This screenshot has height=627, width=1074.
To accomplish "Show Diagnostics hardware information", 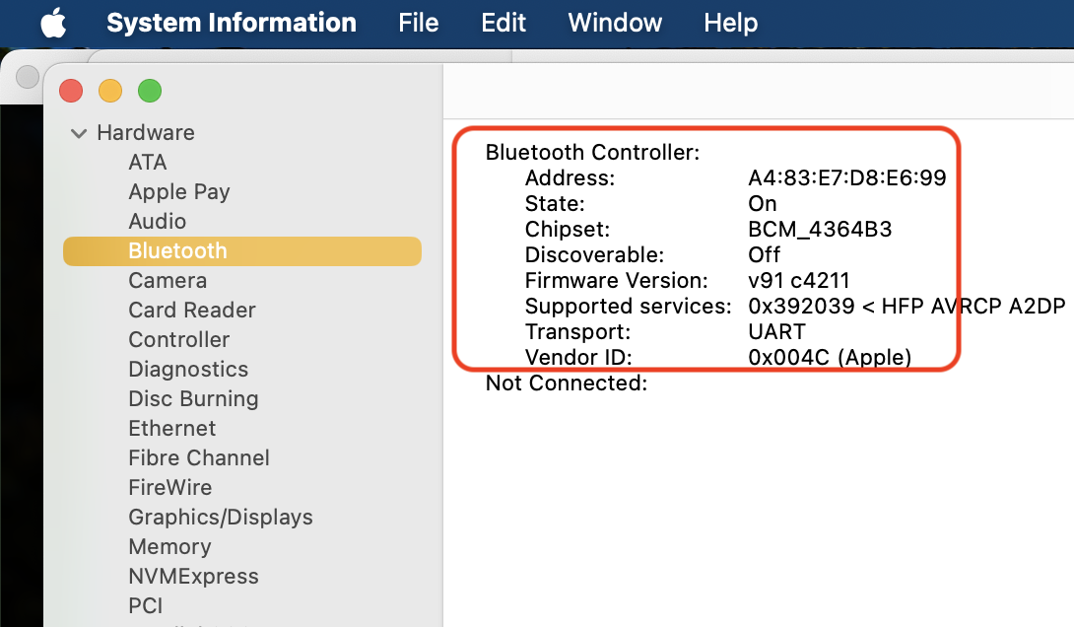I will tap(188, 370).
